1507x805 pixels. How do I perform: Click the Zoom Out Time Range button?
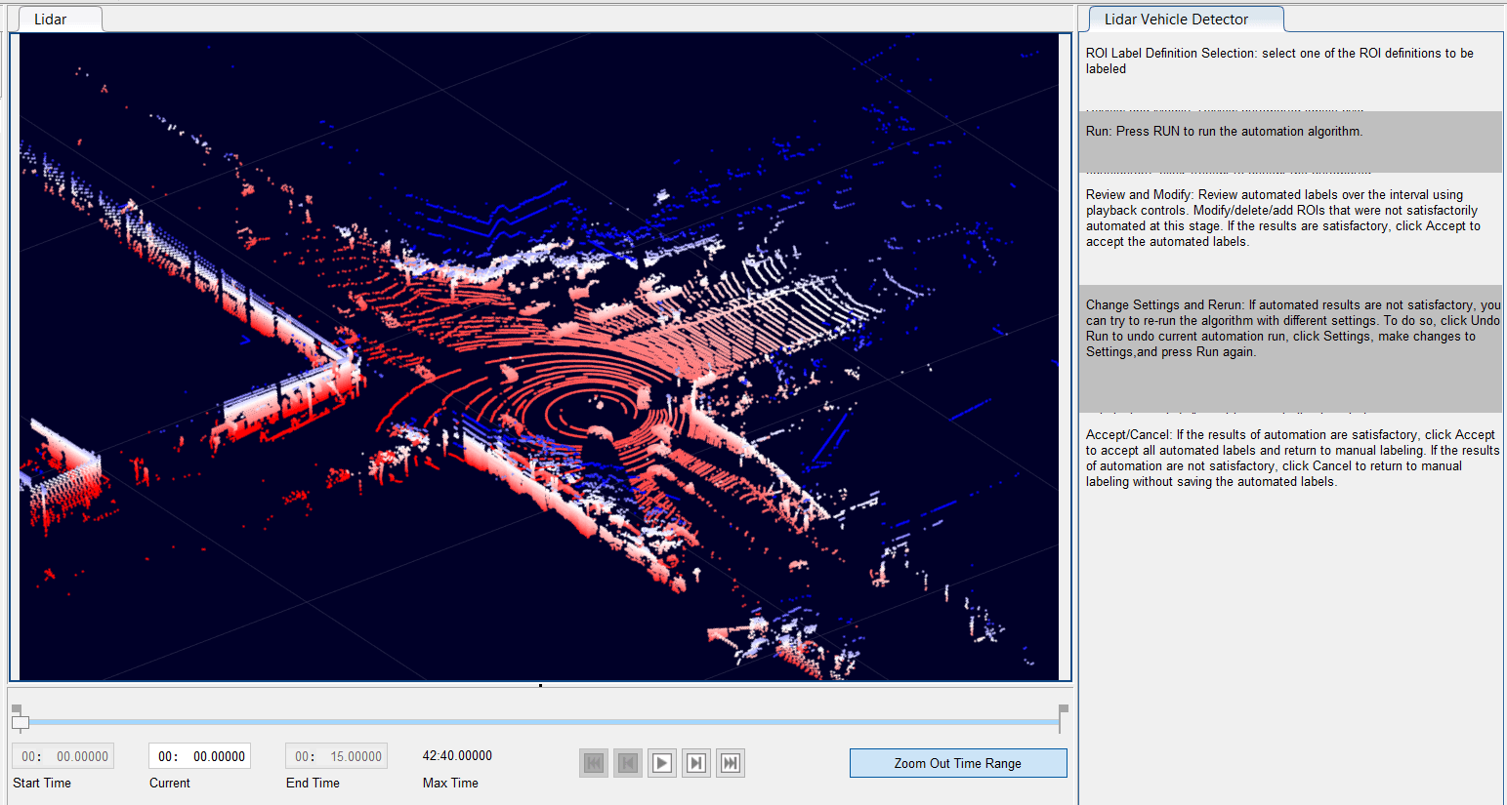coord(957,763)
